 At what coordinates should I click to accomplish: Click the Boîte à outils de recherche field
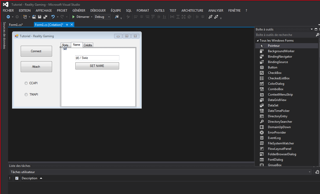[285, 35]
